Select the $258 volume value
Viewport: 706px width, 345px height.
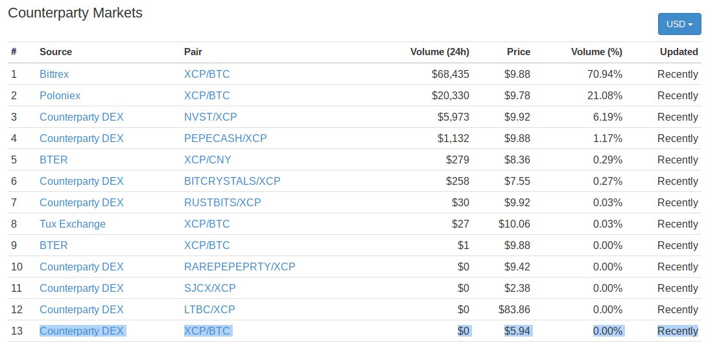pos(458,181)
